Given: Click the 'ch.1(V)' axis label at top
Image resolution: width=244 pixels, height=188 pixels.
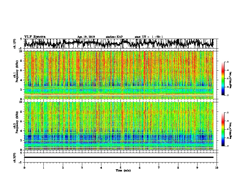Looking at the screenshot, I should click(14, 44).
